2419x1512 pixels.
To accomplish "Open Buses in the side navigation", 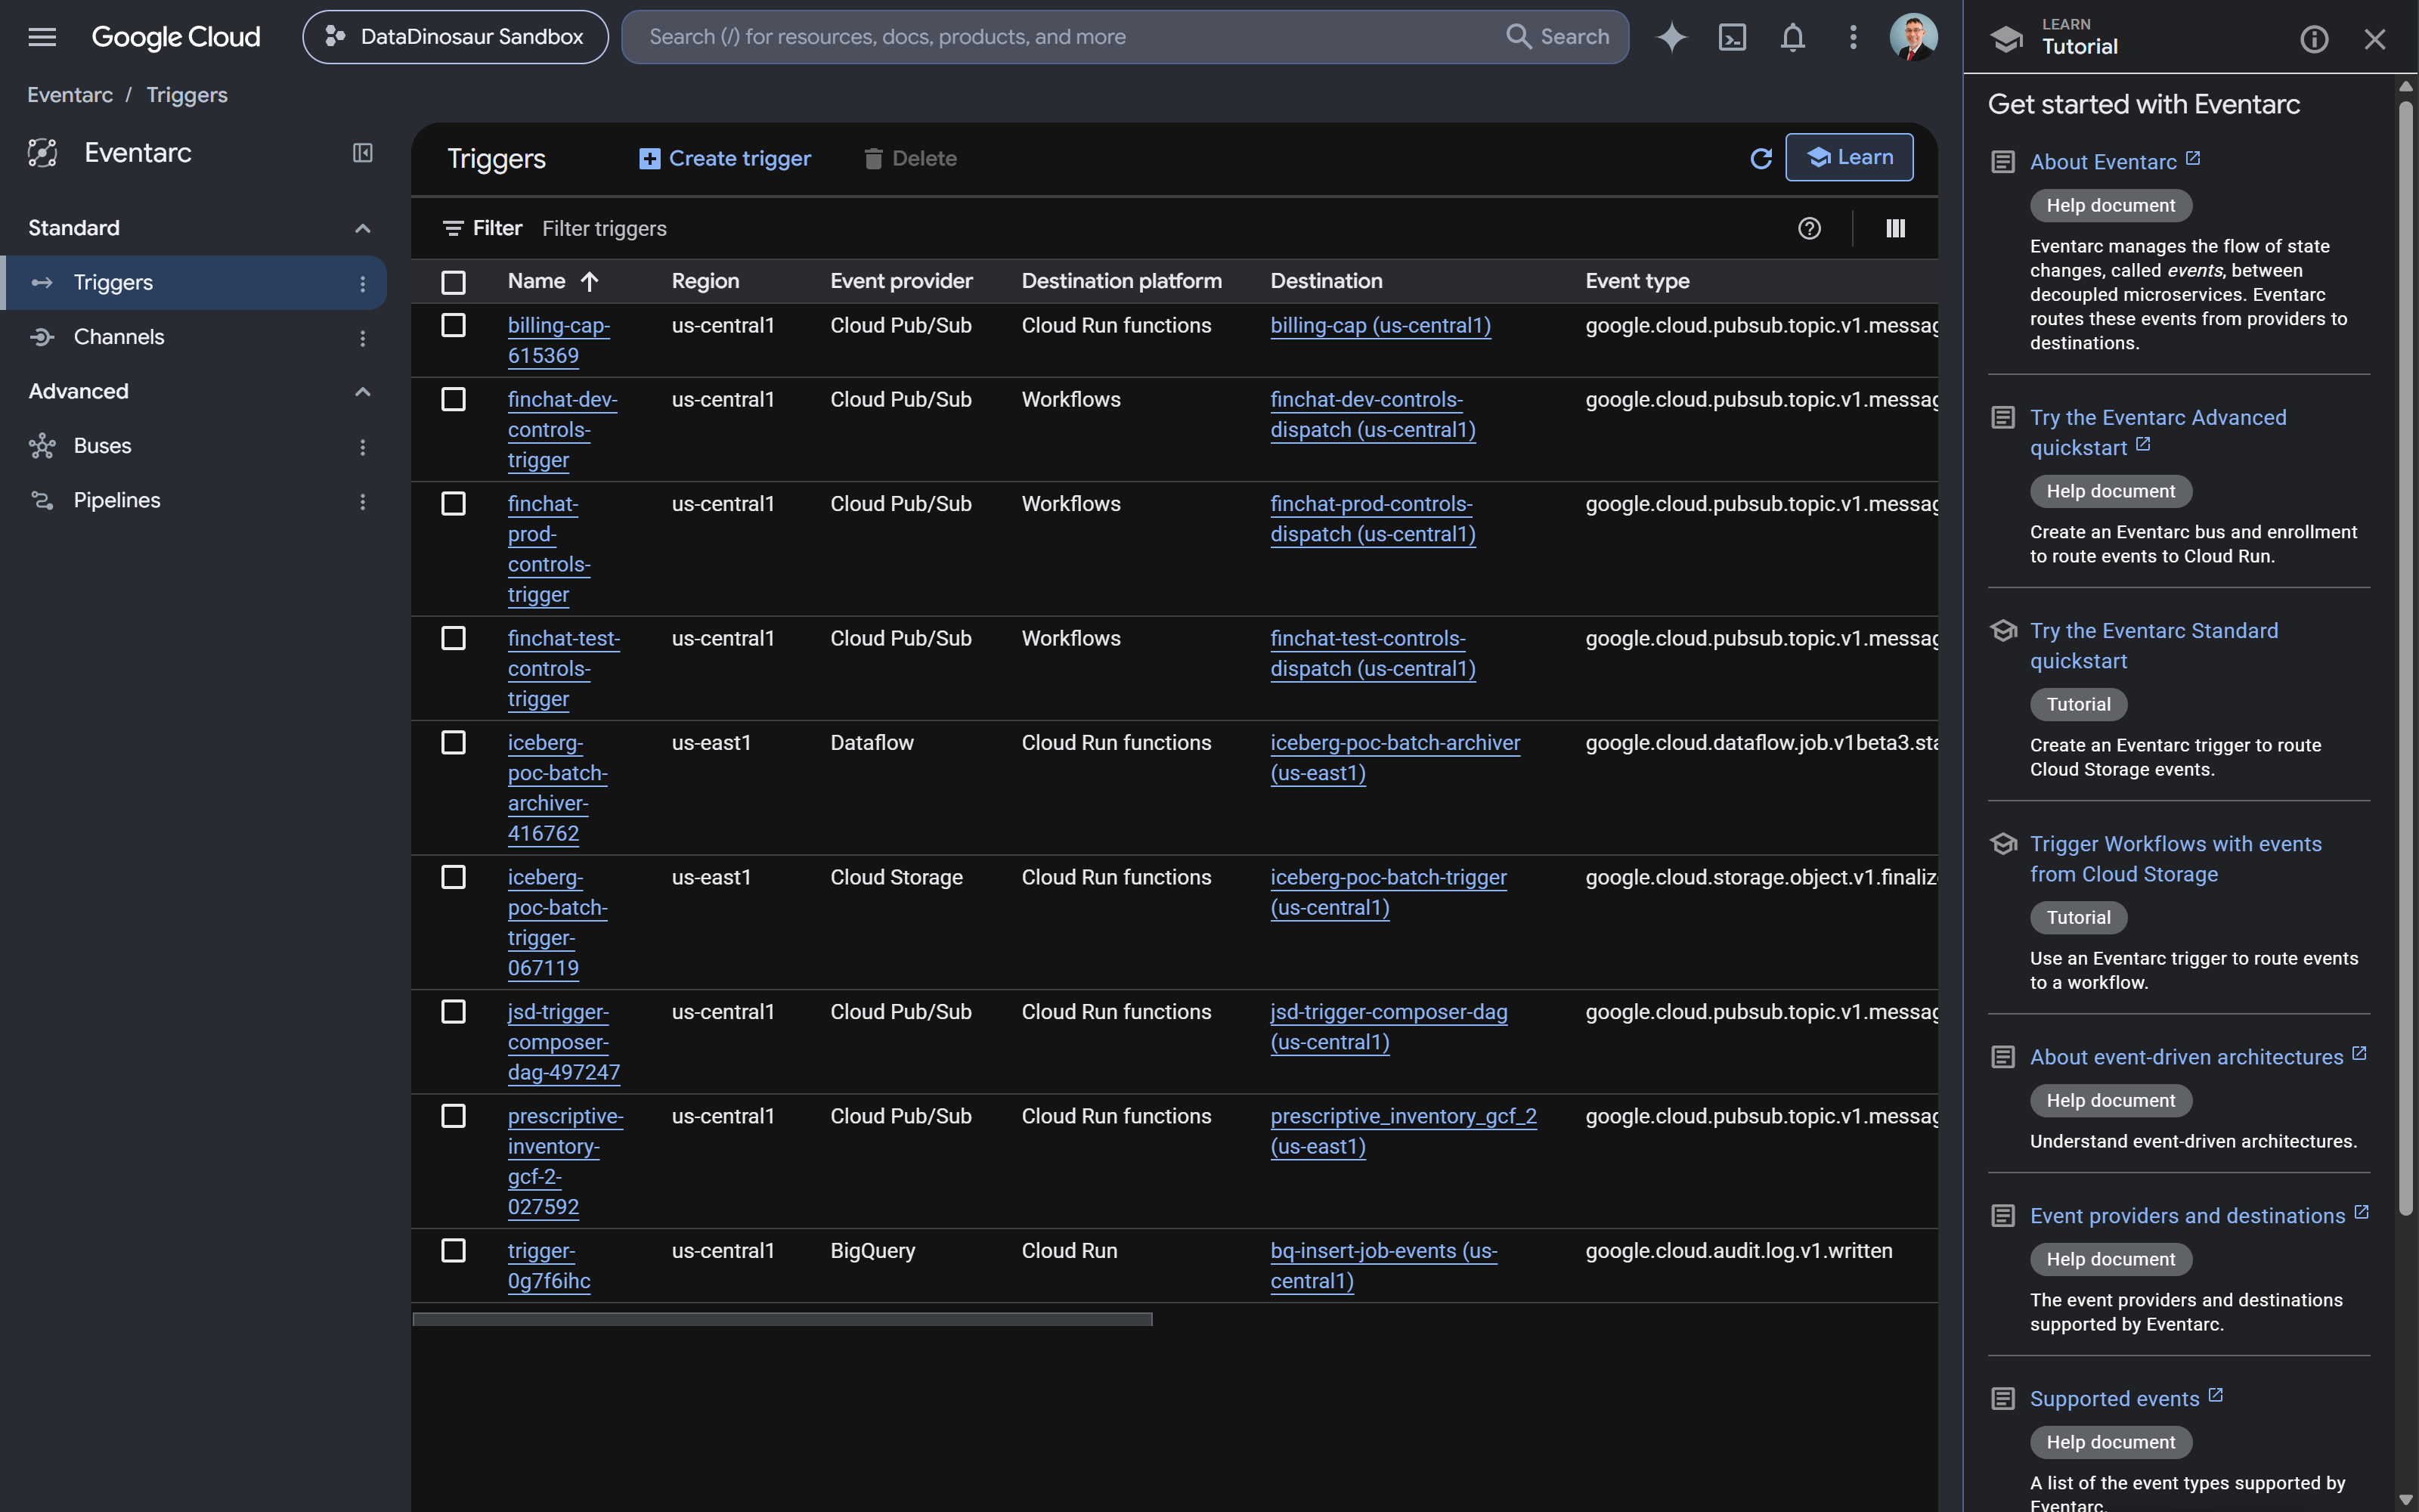I will [x=194, y=446].
